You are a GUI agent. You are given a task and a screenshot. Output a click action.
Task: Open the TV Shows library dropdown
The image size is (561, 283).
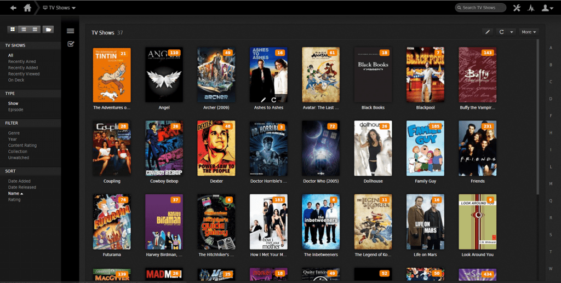pyautogui.click(x=59, y=8)
